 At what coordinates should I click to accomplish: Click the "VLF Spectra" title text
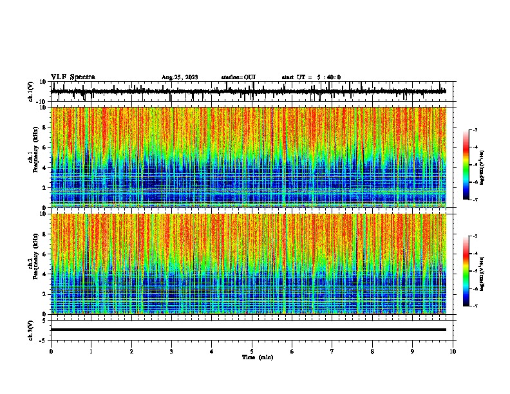click(x=73, y=77)
